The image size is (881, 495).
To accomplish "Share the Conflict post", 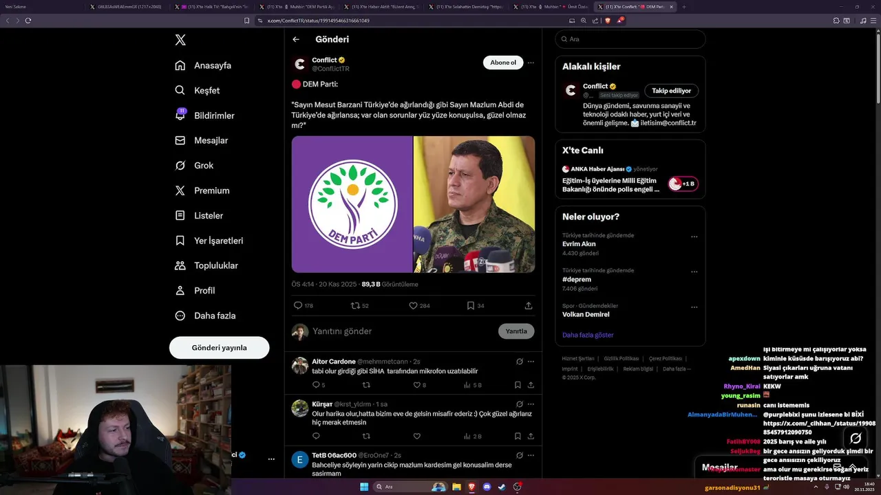I will coord(529,305).
